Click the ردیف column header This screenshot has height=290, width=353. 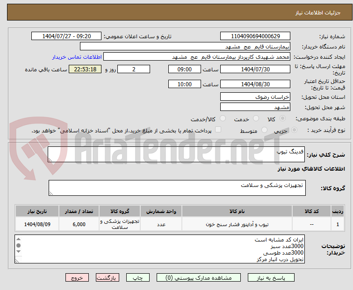(338, 211)
